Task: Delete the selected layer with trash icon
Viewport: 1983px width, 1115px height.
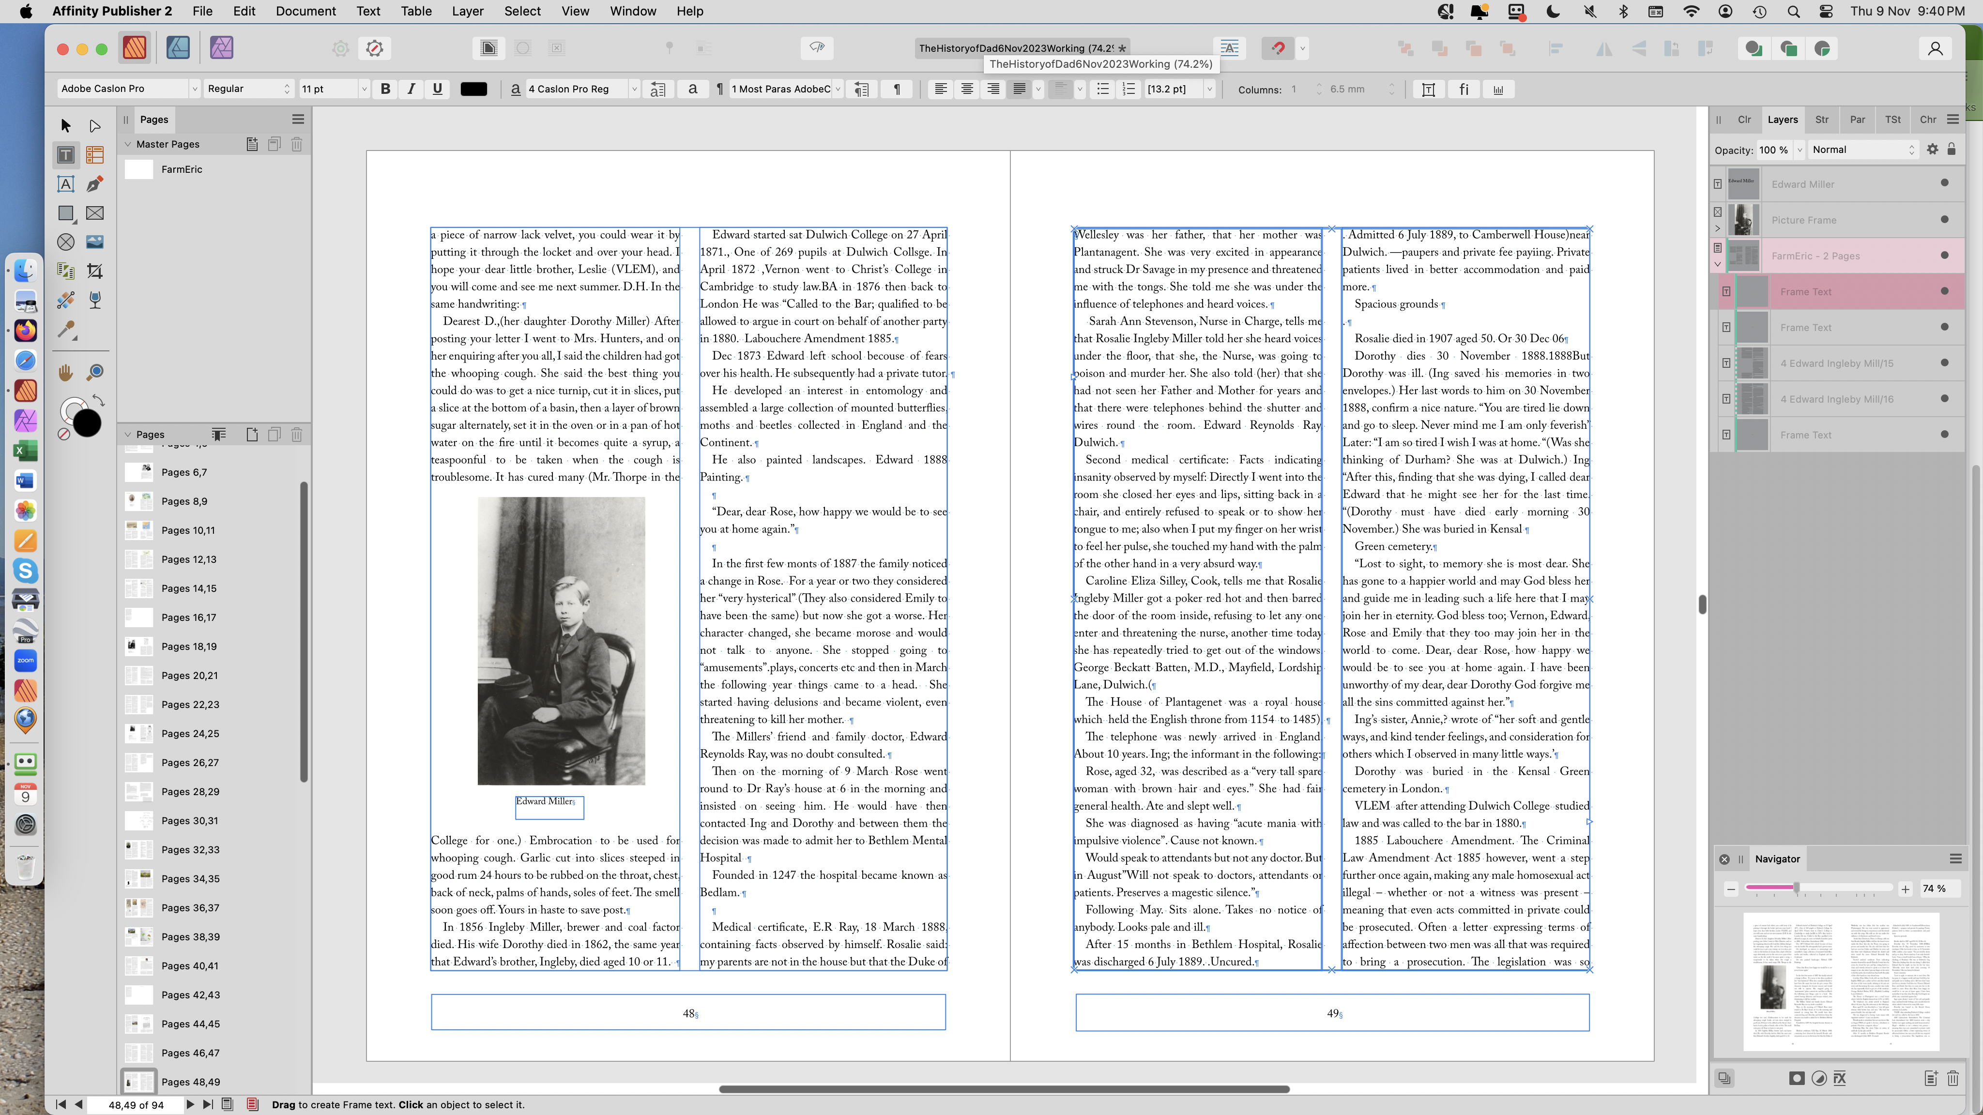Action: (1953, 1078)
